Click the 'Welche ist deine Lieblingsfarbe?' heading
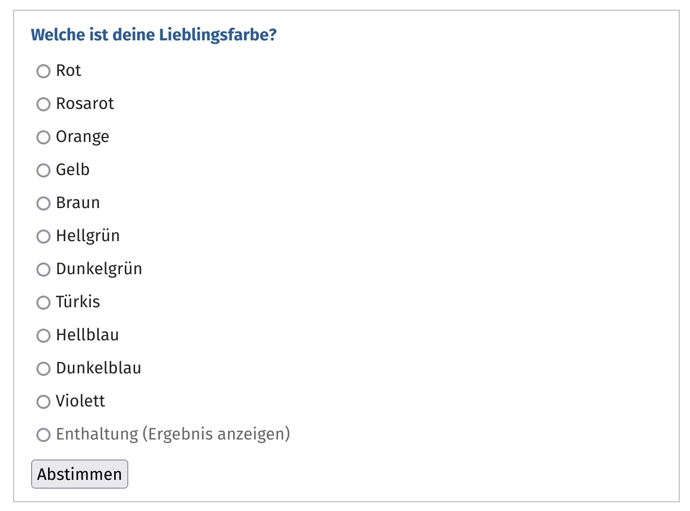This screenshot has height=511, width=690. point(154,35)
